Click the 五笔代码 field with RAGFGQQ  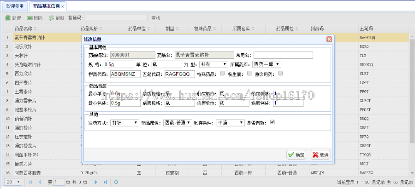pos(180,74)
